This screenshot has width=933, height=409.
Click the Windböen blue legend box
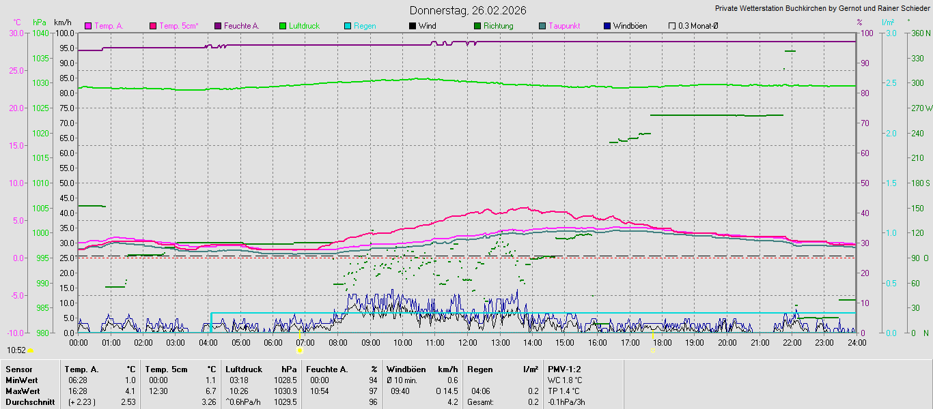click(x=607, y=26)
